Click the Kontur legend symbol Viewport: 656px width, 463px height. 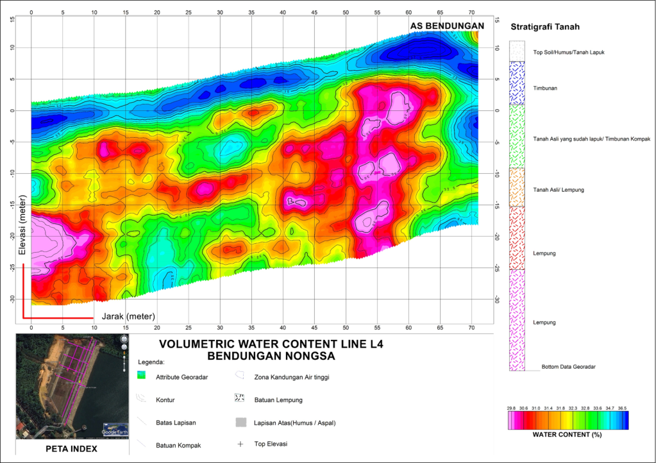point(142,399)
